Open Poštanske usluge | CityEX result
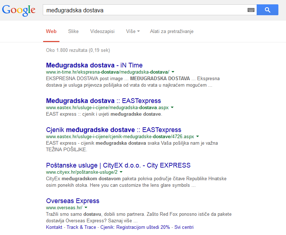286x235 pixels. (x=118, y=165)
